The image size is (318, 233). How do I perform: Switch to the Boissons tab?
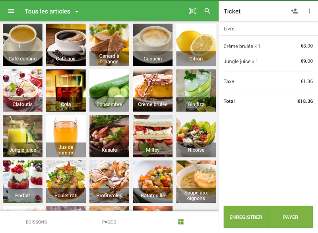coord(36,222)
